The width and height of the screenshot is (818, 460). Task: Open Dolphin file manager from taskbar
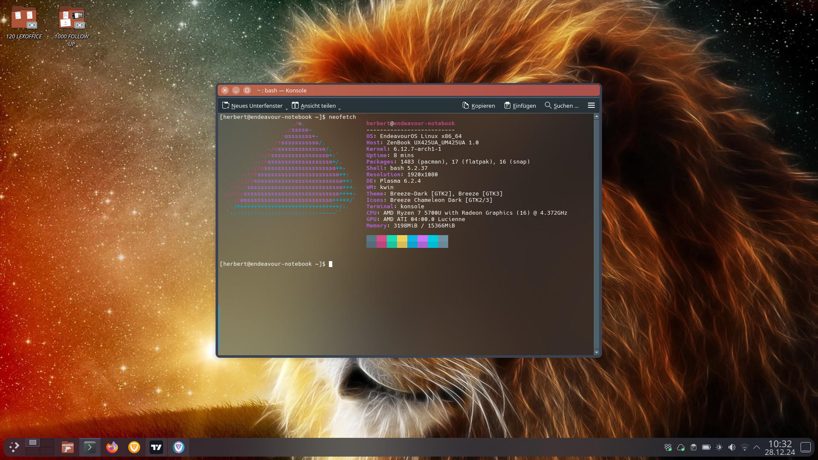point(67,447)
